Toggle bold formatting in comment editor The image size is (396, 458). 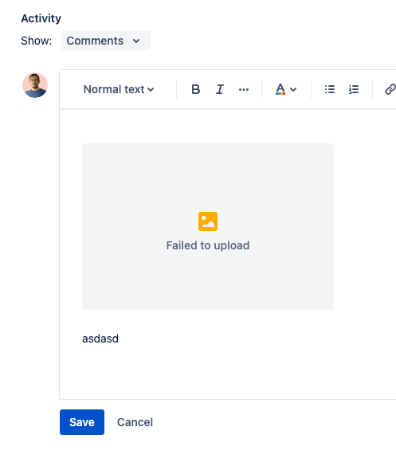click(195, 89)
